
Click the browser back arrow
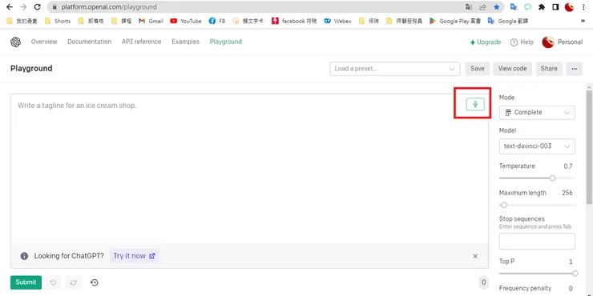pyautogui.click(x=10, y=6)
